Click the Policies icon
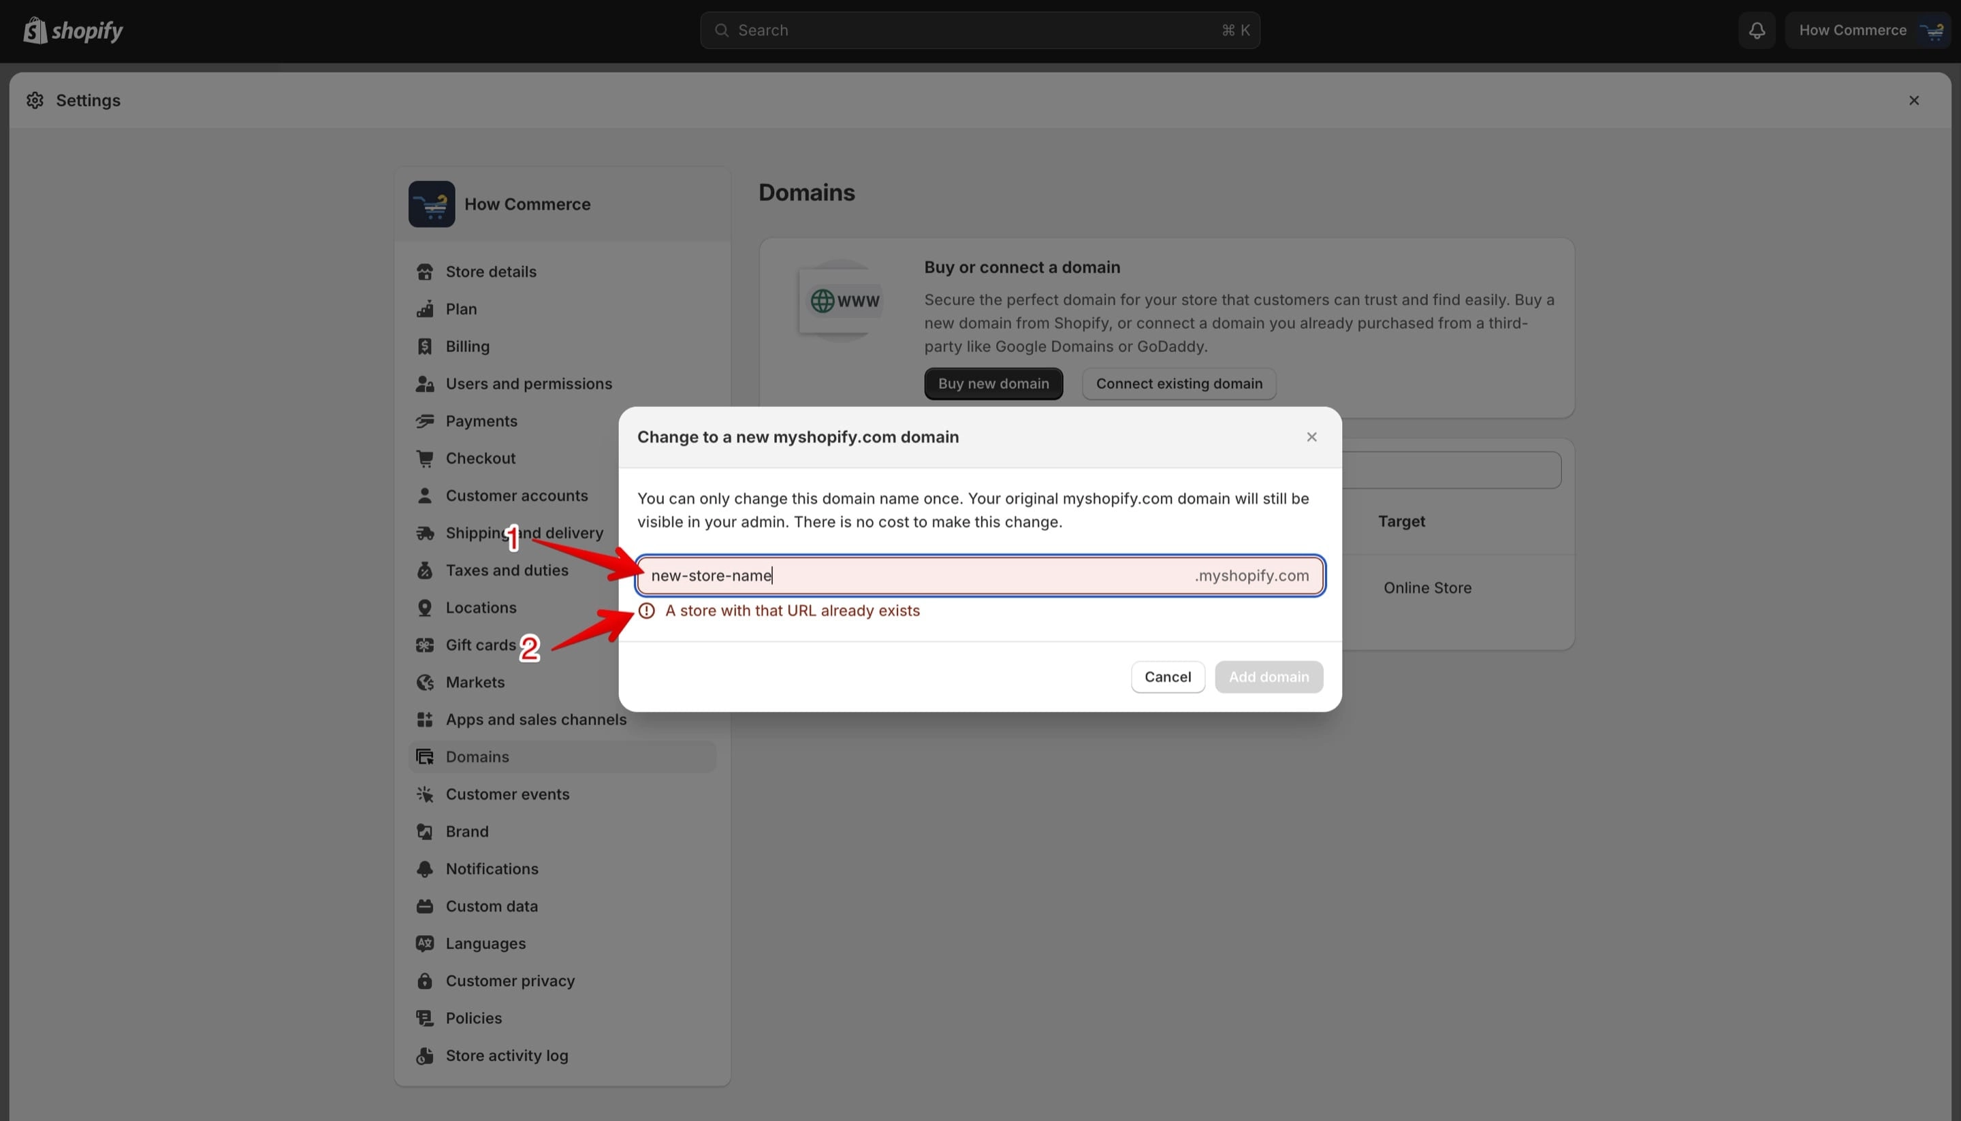Image resolution: width=1961 pixels, height=1121 pixels. (x=424, y=1019)
